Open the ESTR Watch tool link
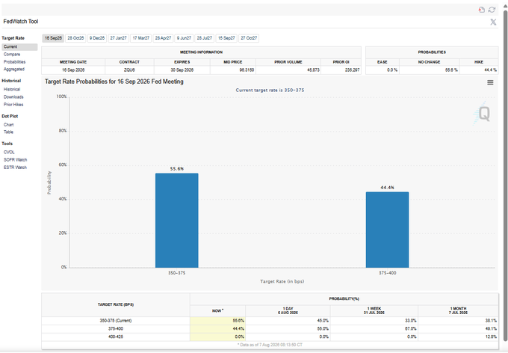The image size is (508, 353). tap(15, 168)
